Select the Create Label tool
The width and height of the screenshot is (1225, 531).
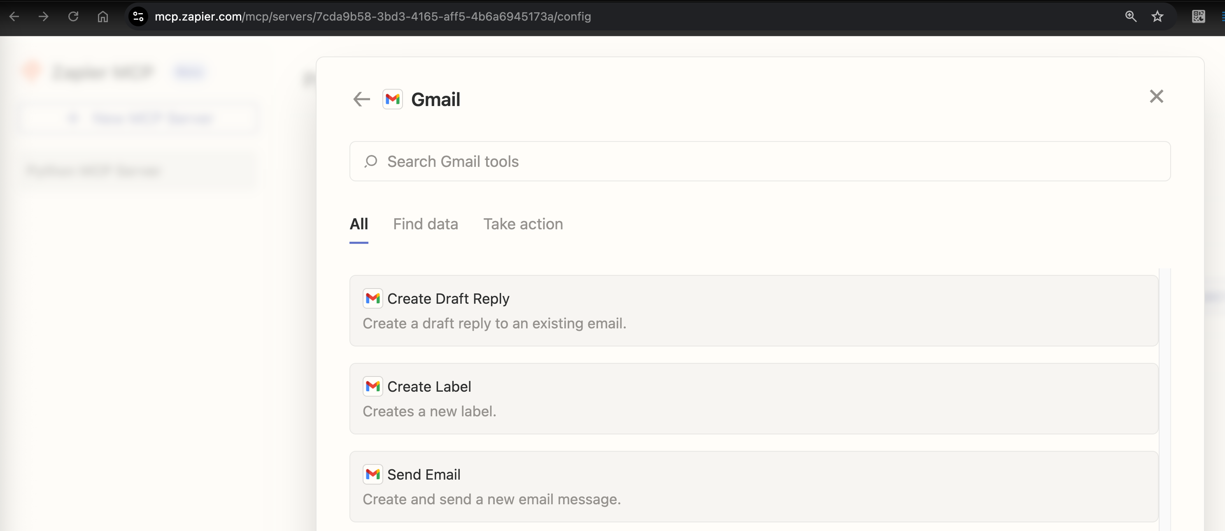point(753,399)
